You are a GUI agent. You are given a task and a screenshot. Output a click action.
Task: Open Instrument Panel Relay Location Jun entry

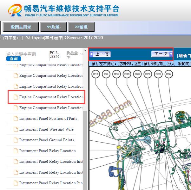51,183
